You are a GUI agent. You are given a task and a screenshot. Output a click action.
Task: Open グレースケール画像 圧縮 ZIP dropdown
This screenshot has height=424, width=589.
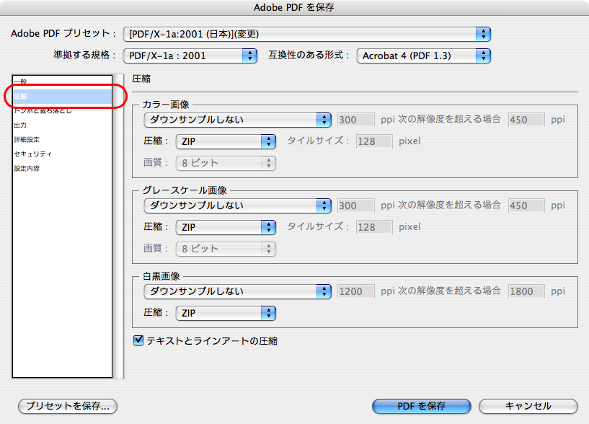point(226,227)
